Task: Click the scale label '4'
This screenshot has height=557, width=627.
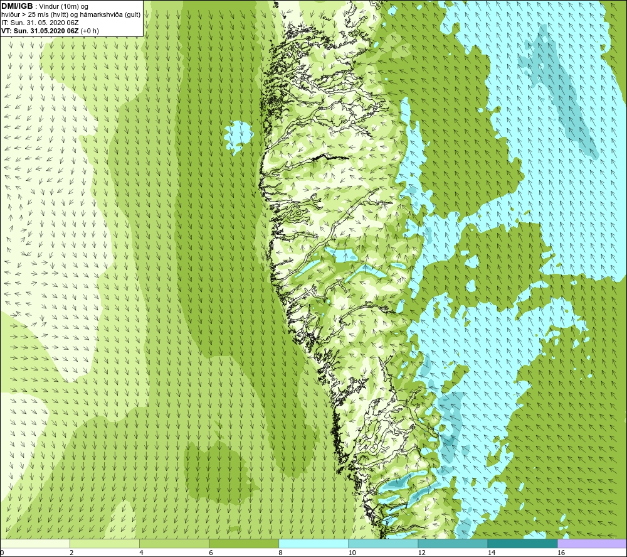Action: (141, 553)
